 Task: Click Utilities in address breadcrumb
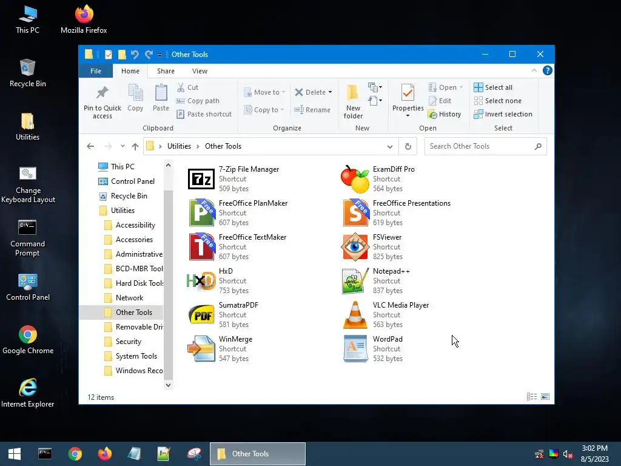[179, 146]
